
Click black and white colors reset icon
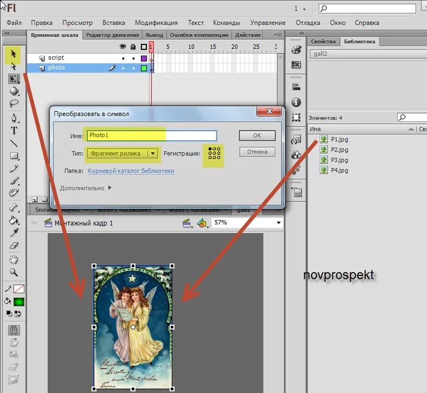point(9,314)
